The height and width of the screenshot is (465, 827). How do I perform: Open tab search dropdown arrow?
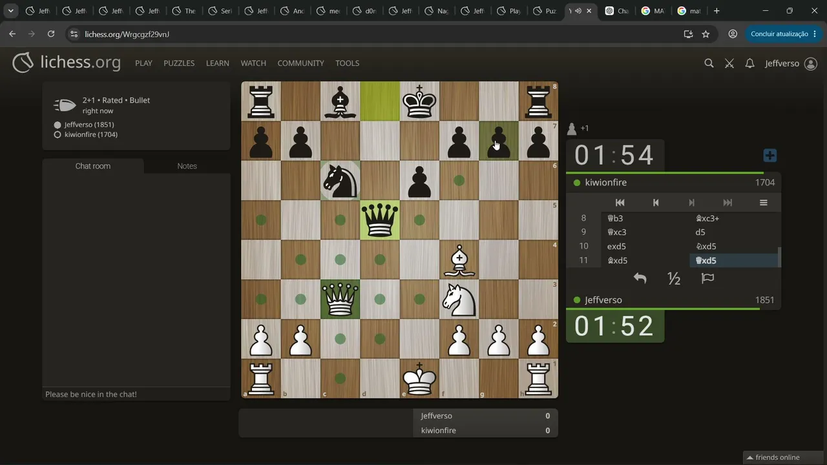pyautogui.click(x=10, y=11)
